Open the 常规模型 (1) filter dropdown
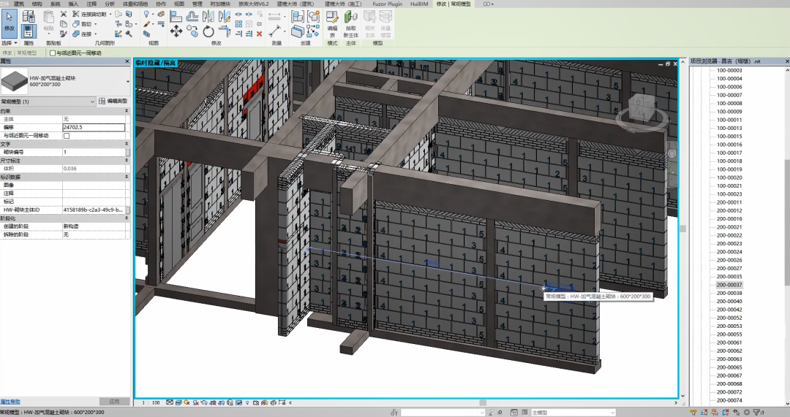Viewport: 790px width, 417px height. tap(48, 102)
